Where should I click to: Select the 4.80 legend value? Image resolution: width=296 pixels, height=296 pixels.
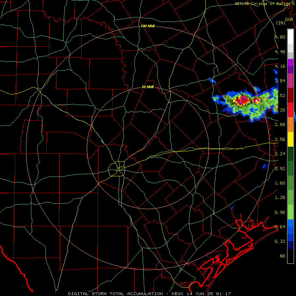[280, 37]
